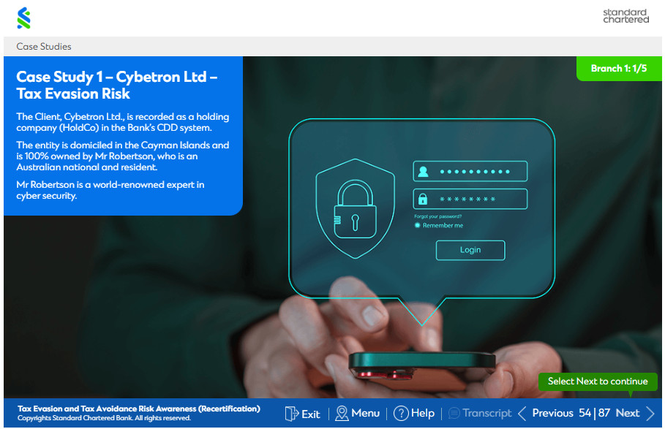
Task: Click the slide counter 54 | 87
Action: [x=594, y=413]
